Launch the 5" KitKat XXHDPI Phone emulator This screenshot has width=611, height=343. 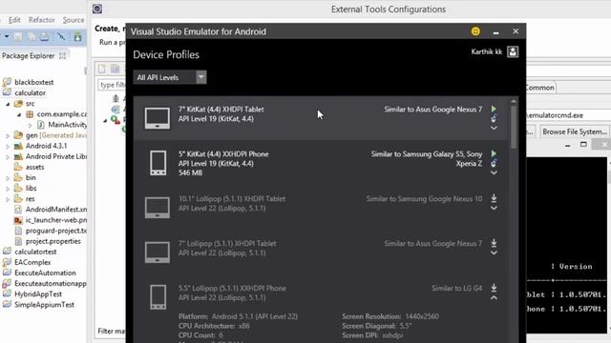494,153
